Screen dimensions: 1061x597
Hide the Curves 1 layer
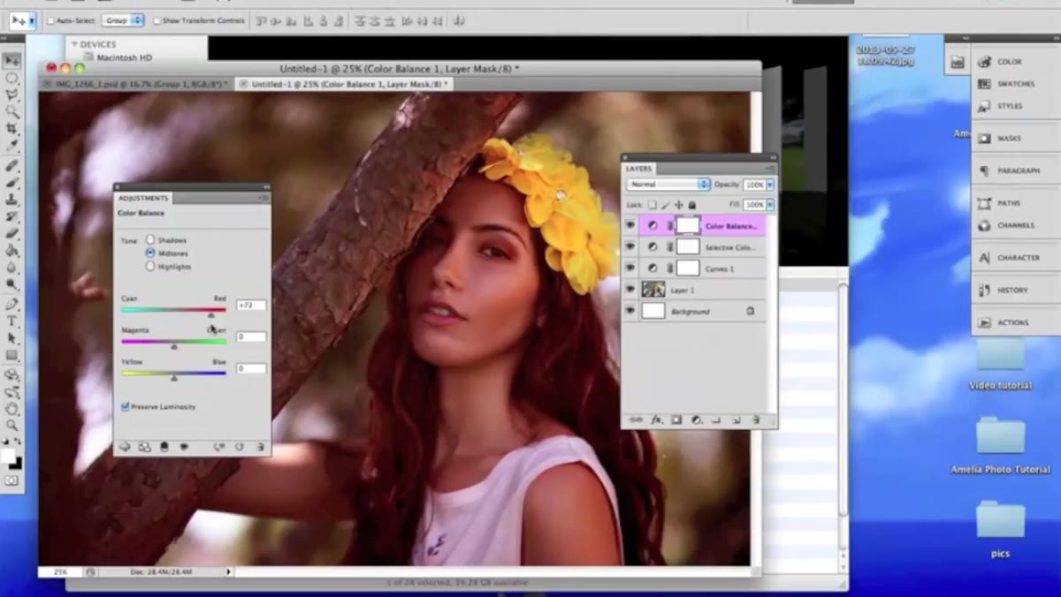pos(630,268)
